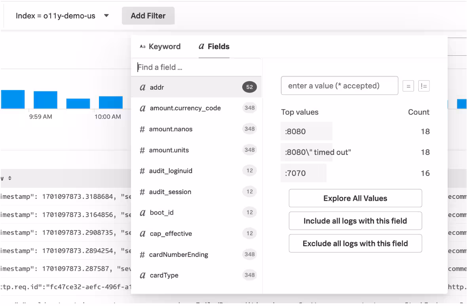The width and height of the screenshot is (467, 306).
Task: Click the equals operator icon
Action: click(x=408, y=86)
